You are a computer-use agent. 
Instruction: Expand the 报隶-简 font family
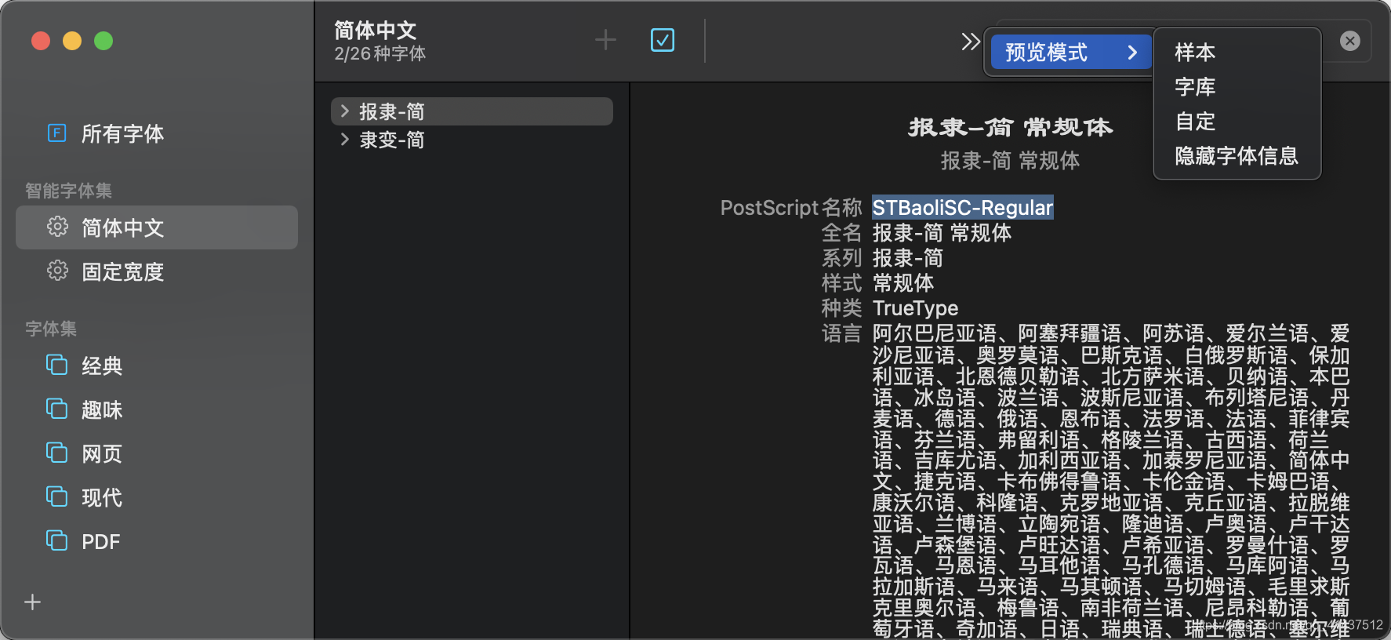[344, 111]
